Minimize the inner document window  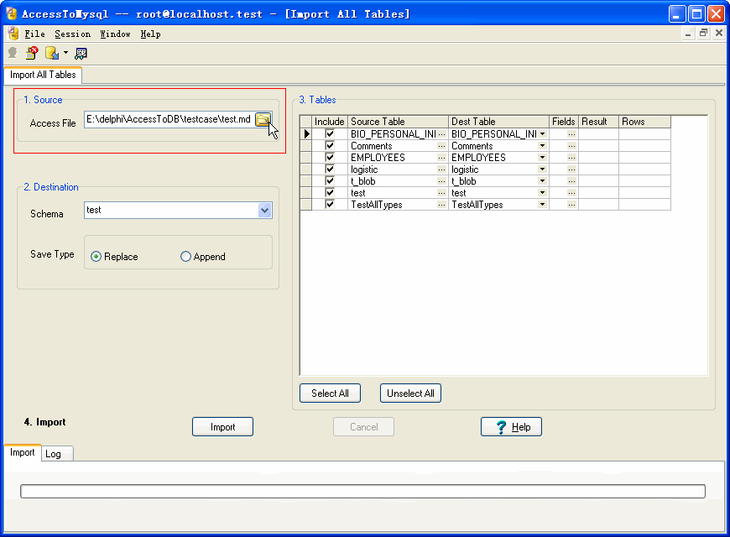point(688,33)
